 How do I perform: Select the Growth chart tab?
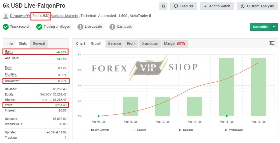pos(97,43)
